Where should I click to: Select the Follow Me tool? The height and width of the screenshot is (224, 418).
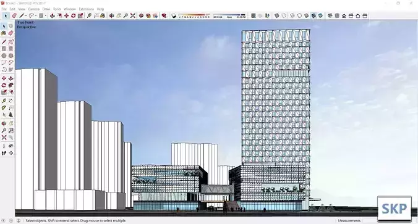[11, 85]
